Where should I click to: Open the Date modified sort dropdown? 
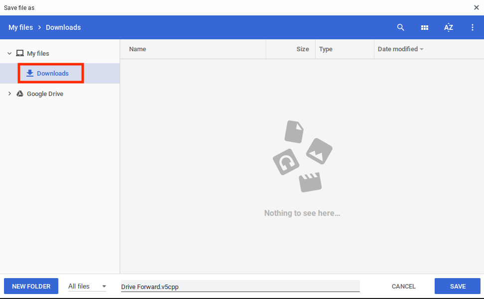coord(399,49)
